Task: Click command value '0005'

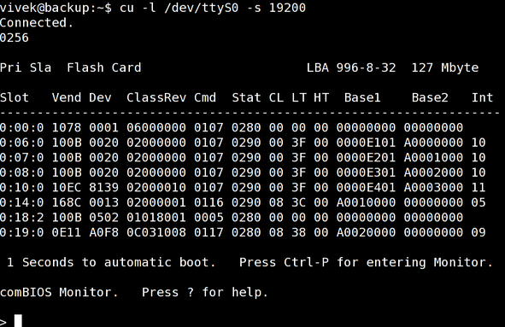Action: pyautogui.click(x=208, y=218)
